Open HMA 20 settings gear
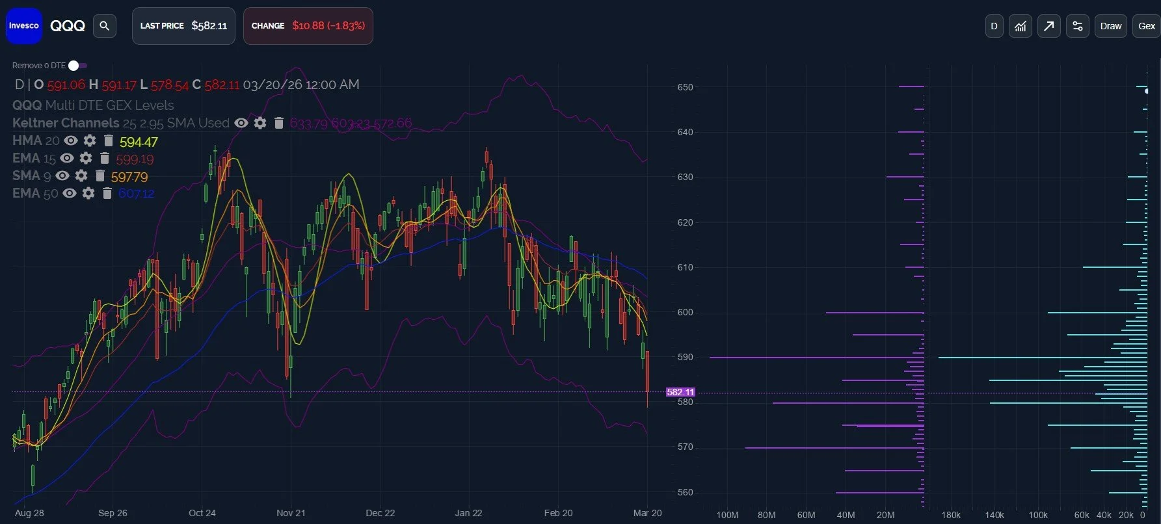 click(90, 140)
